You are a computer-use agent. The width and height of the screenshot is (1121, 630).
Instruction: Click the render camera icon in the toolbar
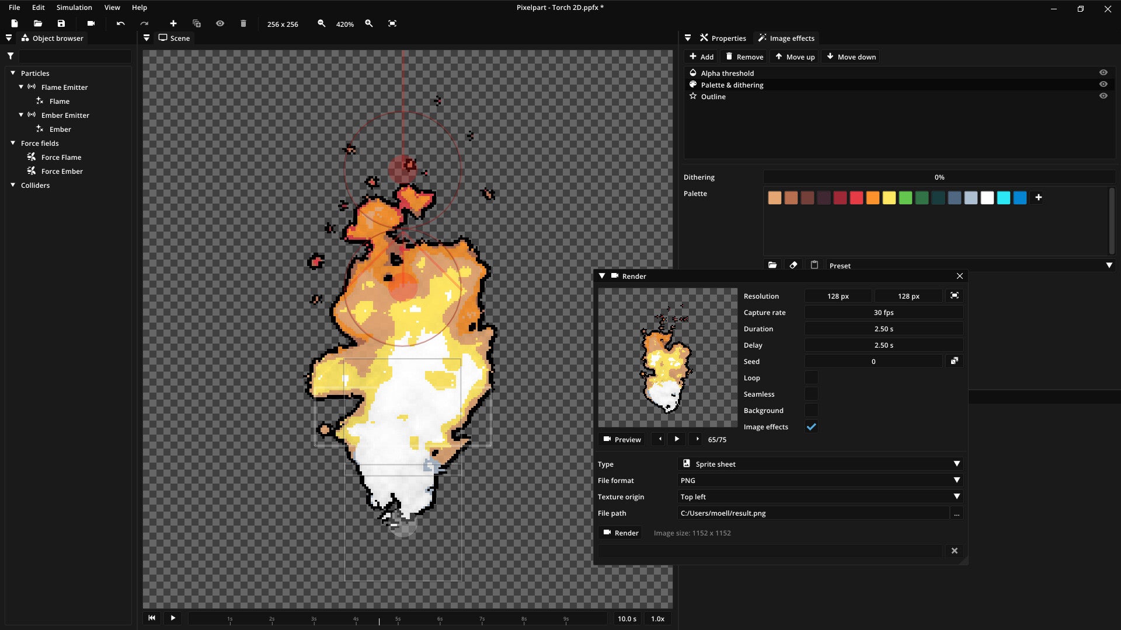pyautogui.click(x=90, y=23)
